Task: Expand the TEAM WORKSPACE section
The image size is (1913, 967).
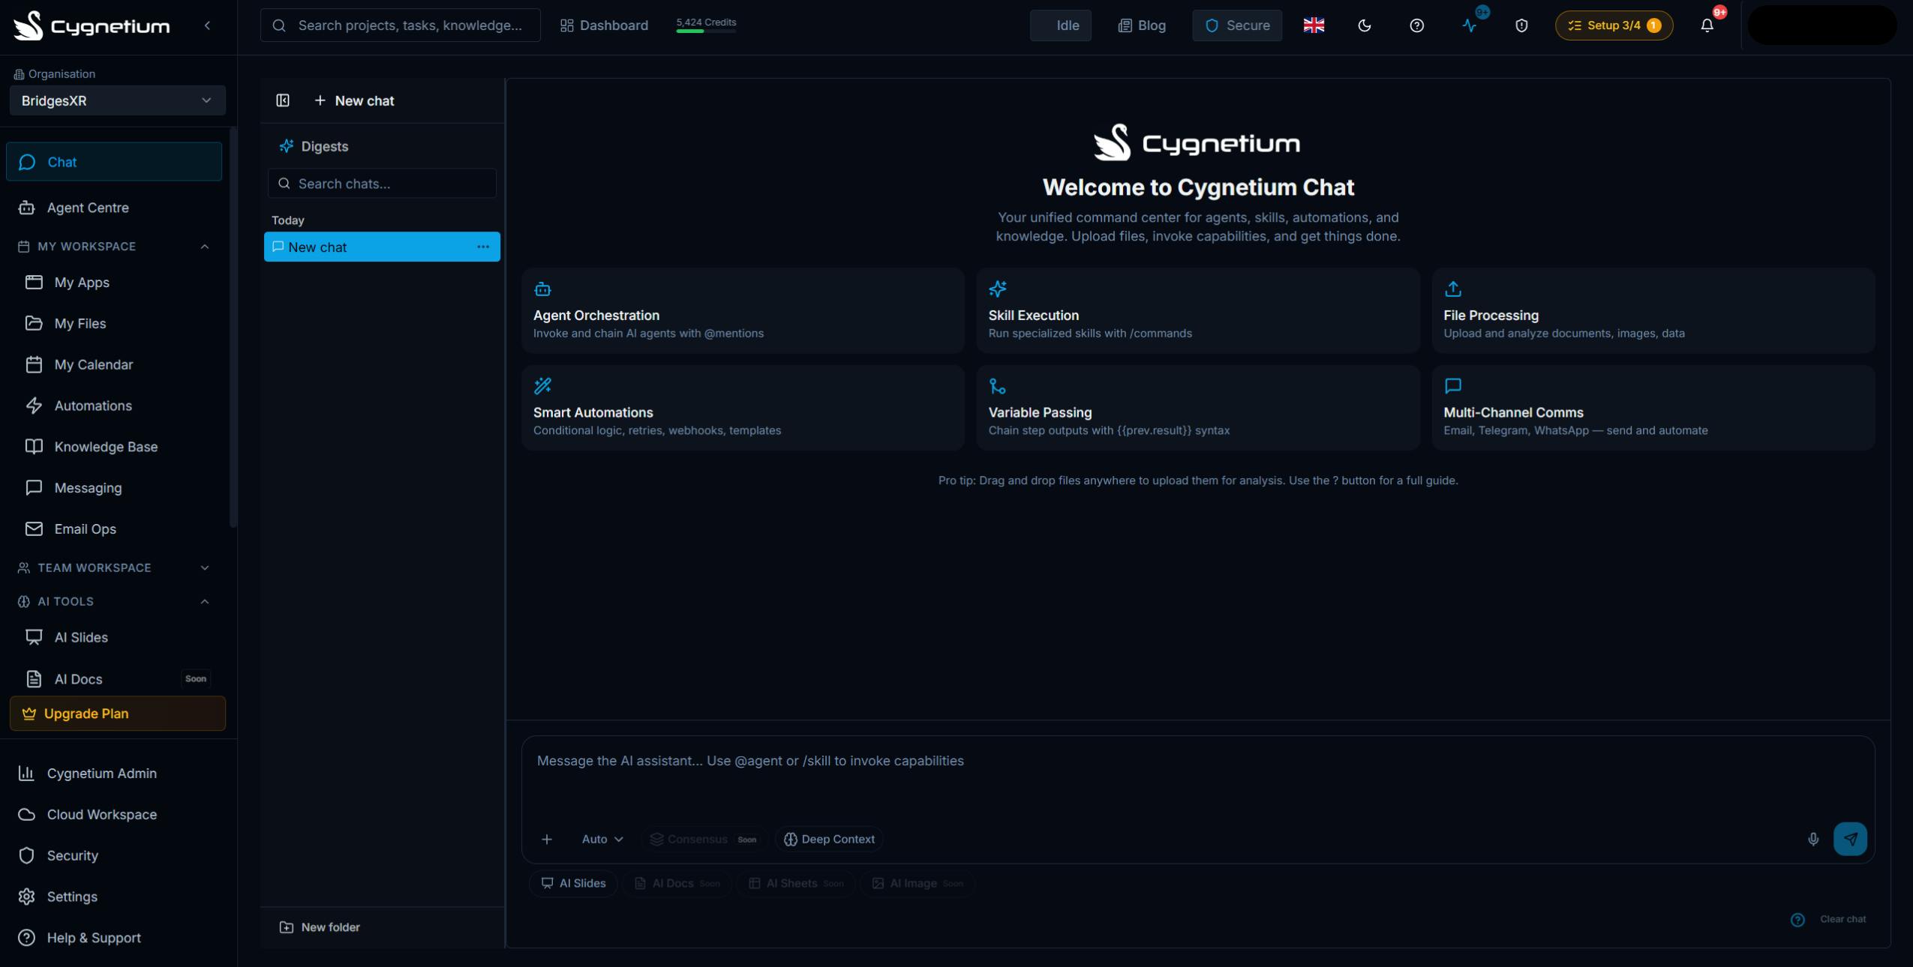Action: [x=114, y=567]
